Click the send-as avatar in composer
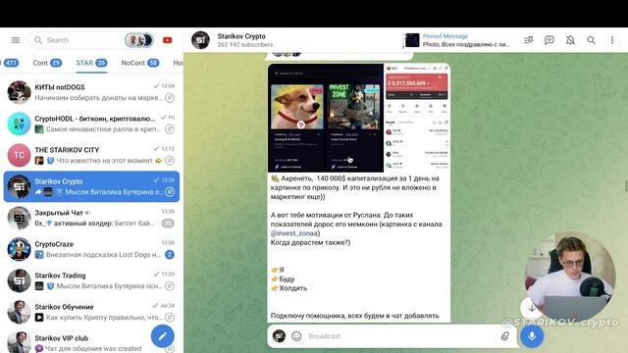 coord(279,335)
